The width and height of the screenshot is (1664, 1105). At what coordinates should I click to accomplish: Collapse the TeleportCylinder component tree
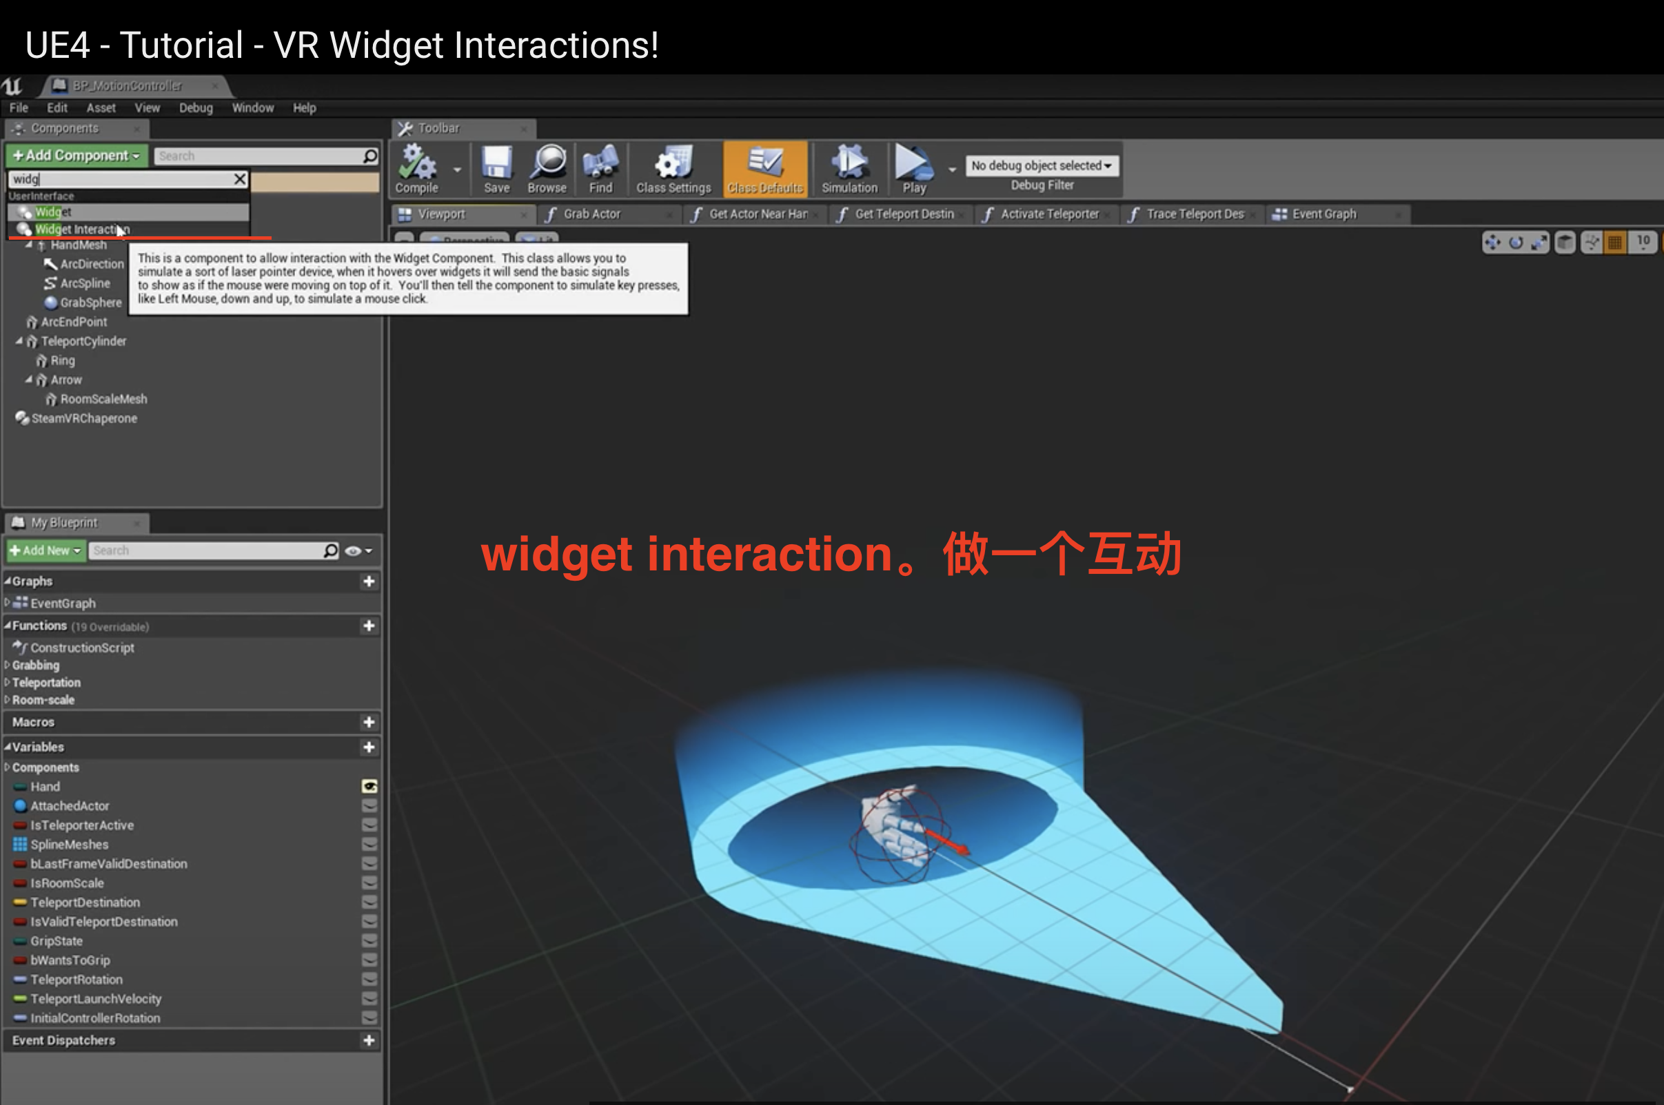(x=20, y=340)
